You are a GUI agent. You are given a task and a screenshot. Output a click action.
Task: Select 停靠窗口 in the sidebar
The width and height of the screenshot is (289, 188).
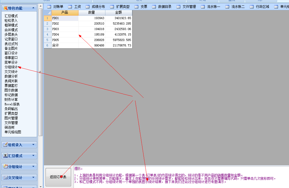click(11, 58)
